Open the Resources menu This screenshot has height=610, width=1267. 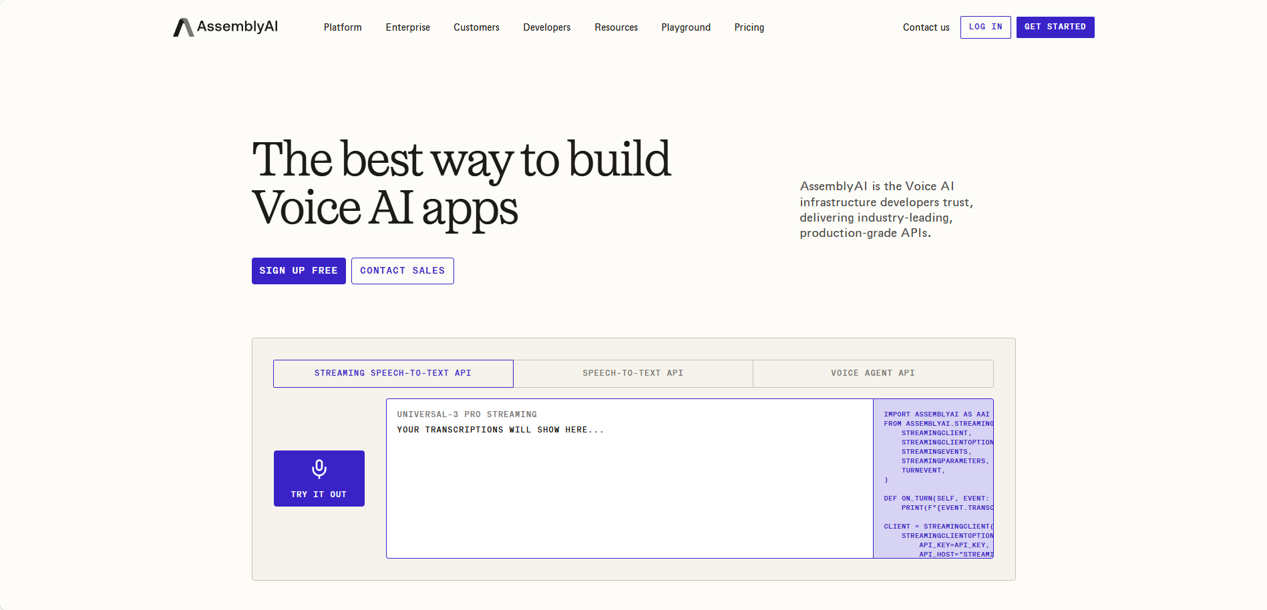click(616, 27)
